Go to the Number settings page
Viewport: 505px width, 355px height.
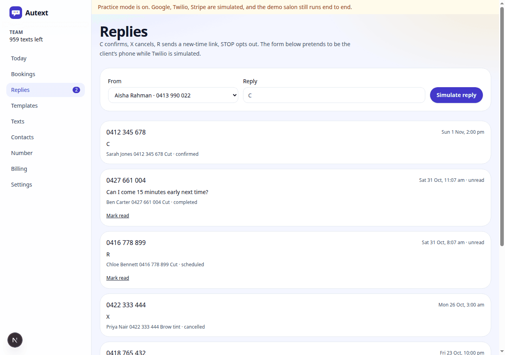click(x=45, y=153)
